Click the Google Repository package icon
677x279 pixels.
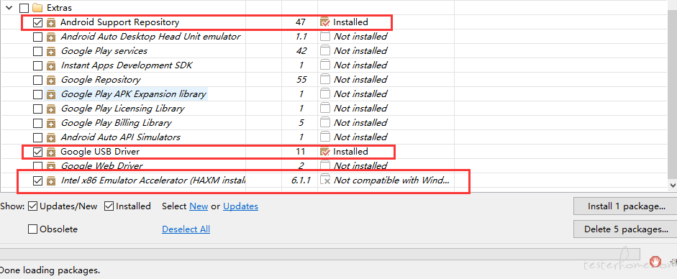click(x=51, y=80)
